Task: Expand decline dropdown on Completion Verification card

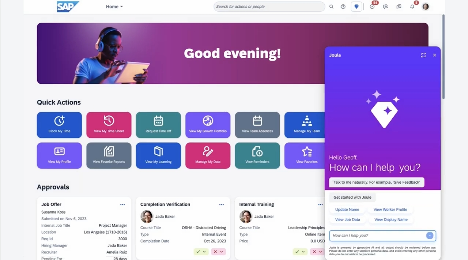Action: (222, 252)
